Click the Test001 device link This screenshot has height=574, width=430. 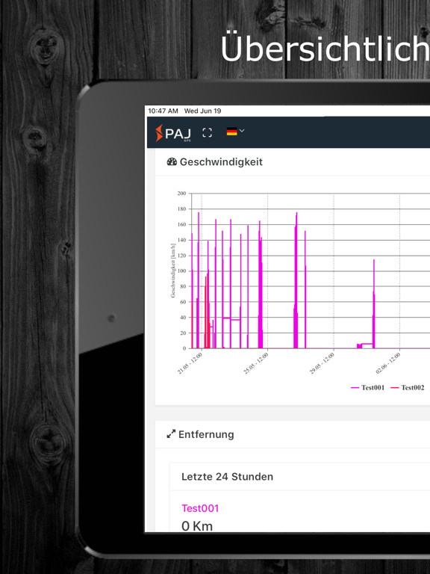click(200, 508)
